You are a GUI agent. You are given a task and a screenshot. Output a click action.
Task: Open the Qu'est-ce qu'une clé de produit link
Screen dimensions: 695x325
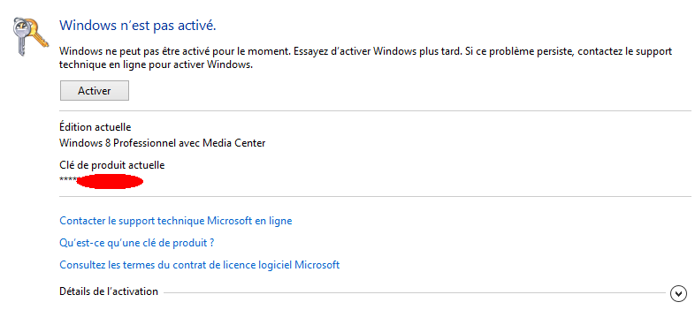tap(137, 243)
